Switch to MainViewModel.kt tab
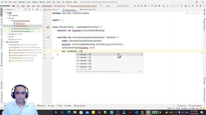 tap(89, 10)
